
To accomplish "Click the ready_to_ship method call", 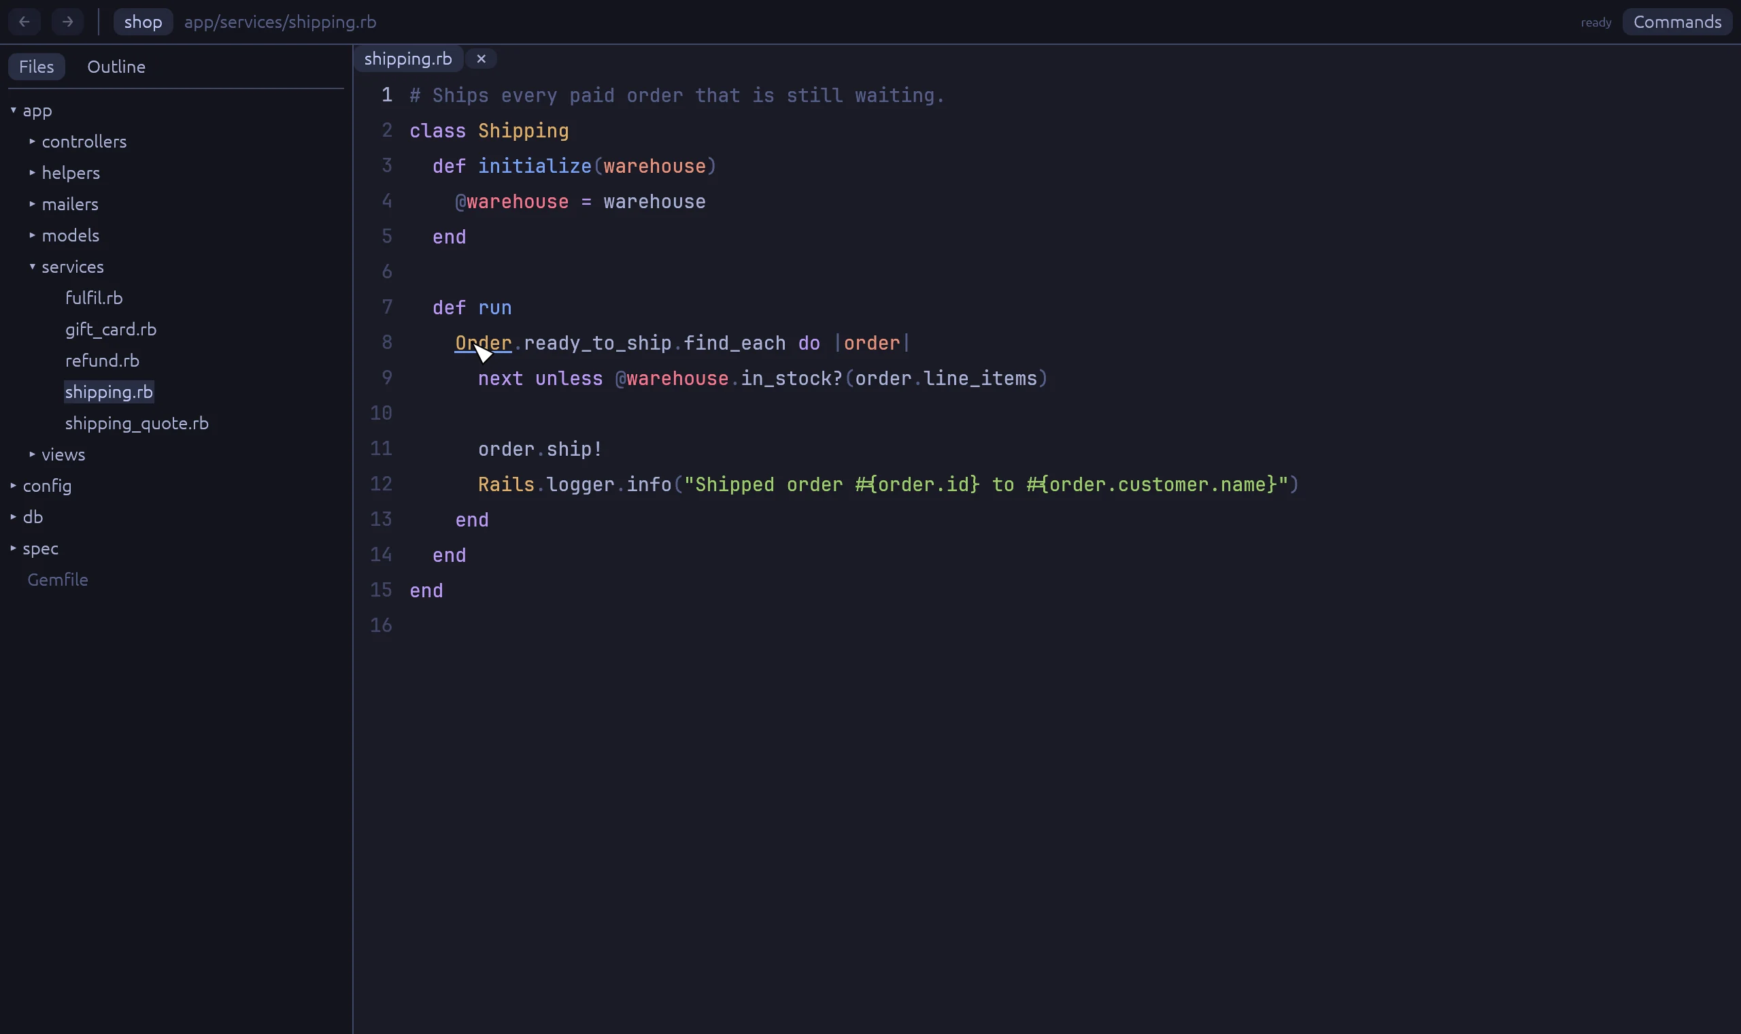I will click(598, 343).
